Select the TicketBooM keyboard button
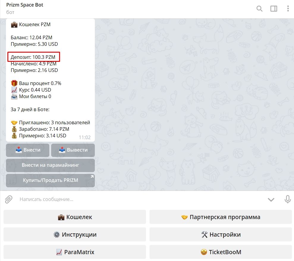This screenshot has width=294, height=261. coord(221,252)
